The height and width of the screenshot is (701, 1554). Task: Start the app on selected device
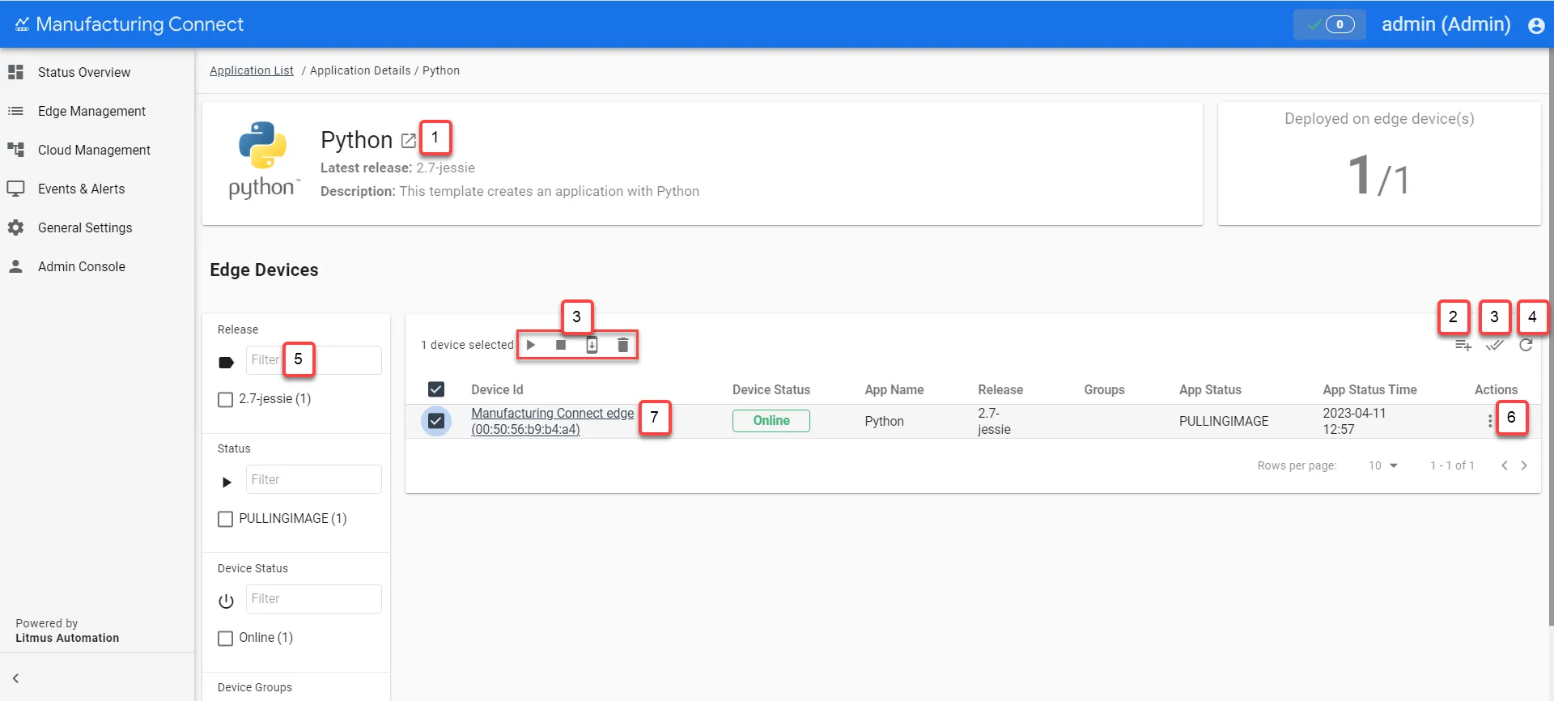point(531,345)
